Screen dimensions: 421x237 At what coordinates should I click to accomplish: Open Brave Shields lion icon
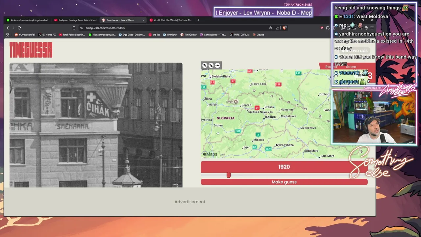click(284, 28)
